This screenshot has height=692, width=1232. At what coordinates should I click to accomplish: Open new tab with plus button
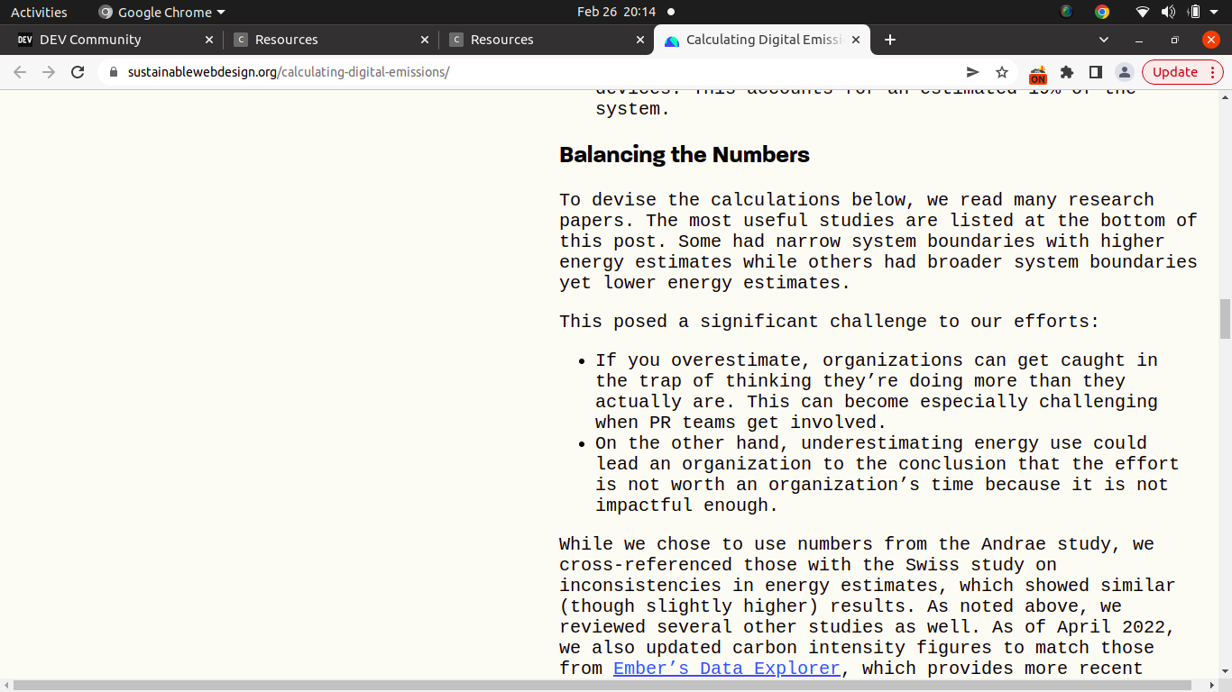click(x=890, y=40)
